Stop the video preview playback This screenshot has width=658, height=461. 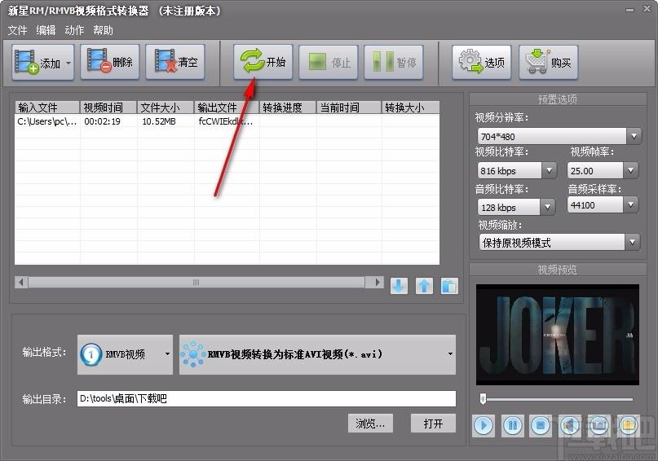[x=541, y=426]
